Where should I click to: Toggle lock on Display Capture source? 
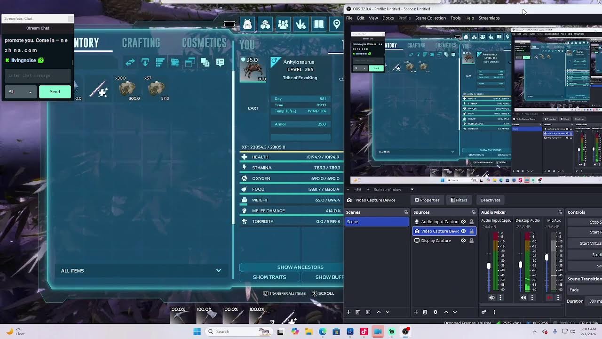pos(471,241)
